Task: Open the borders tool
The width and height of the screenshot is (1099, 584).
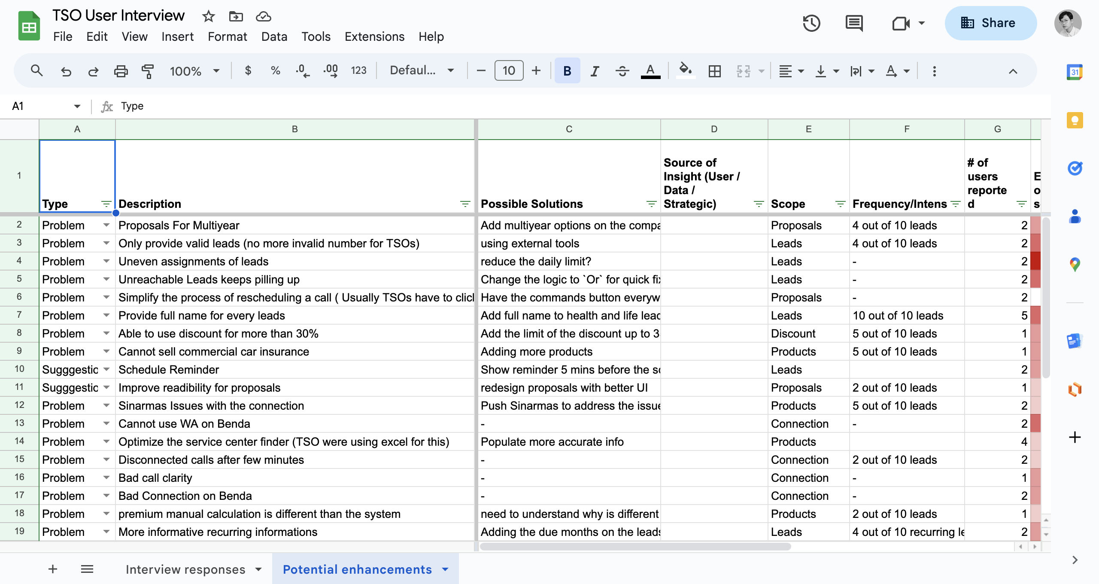Action: tap(715, 71)
